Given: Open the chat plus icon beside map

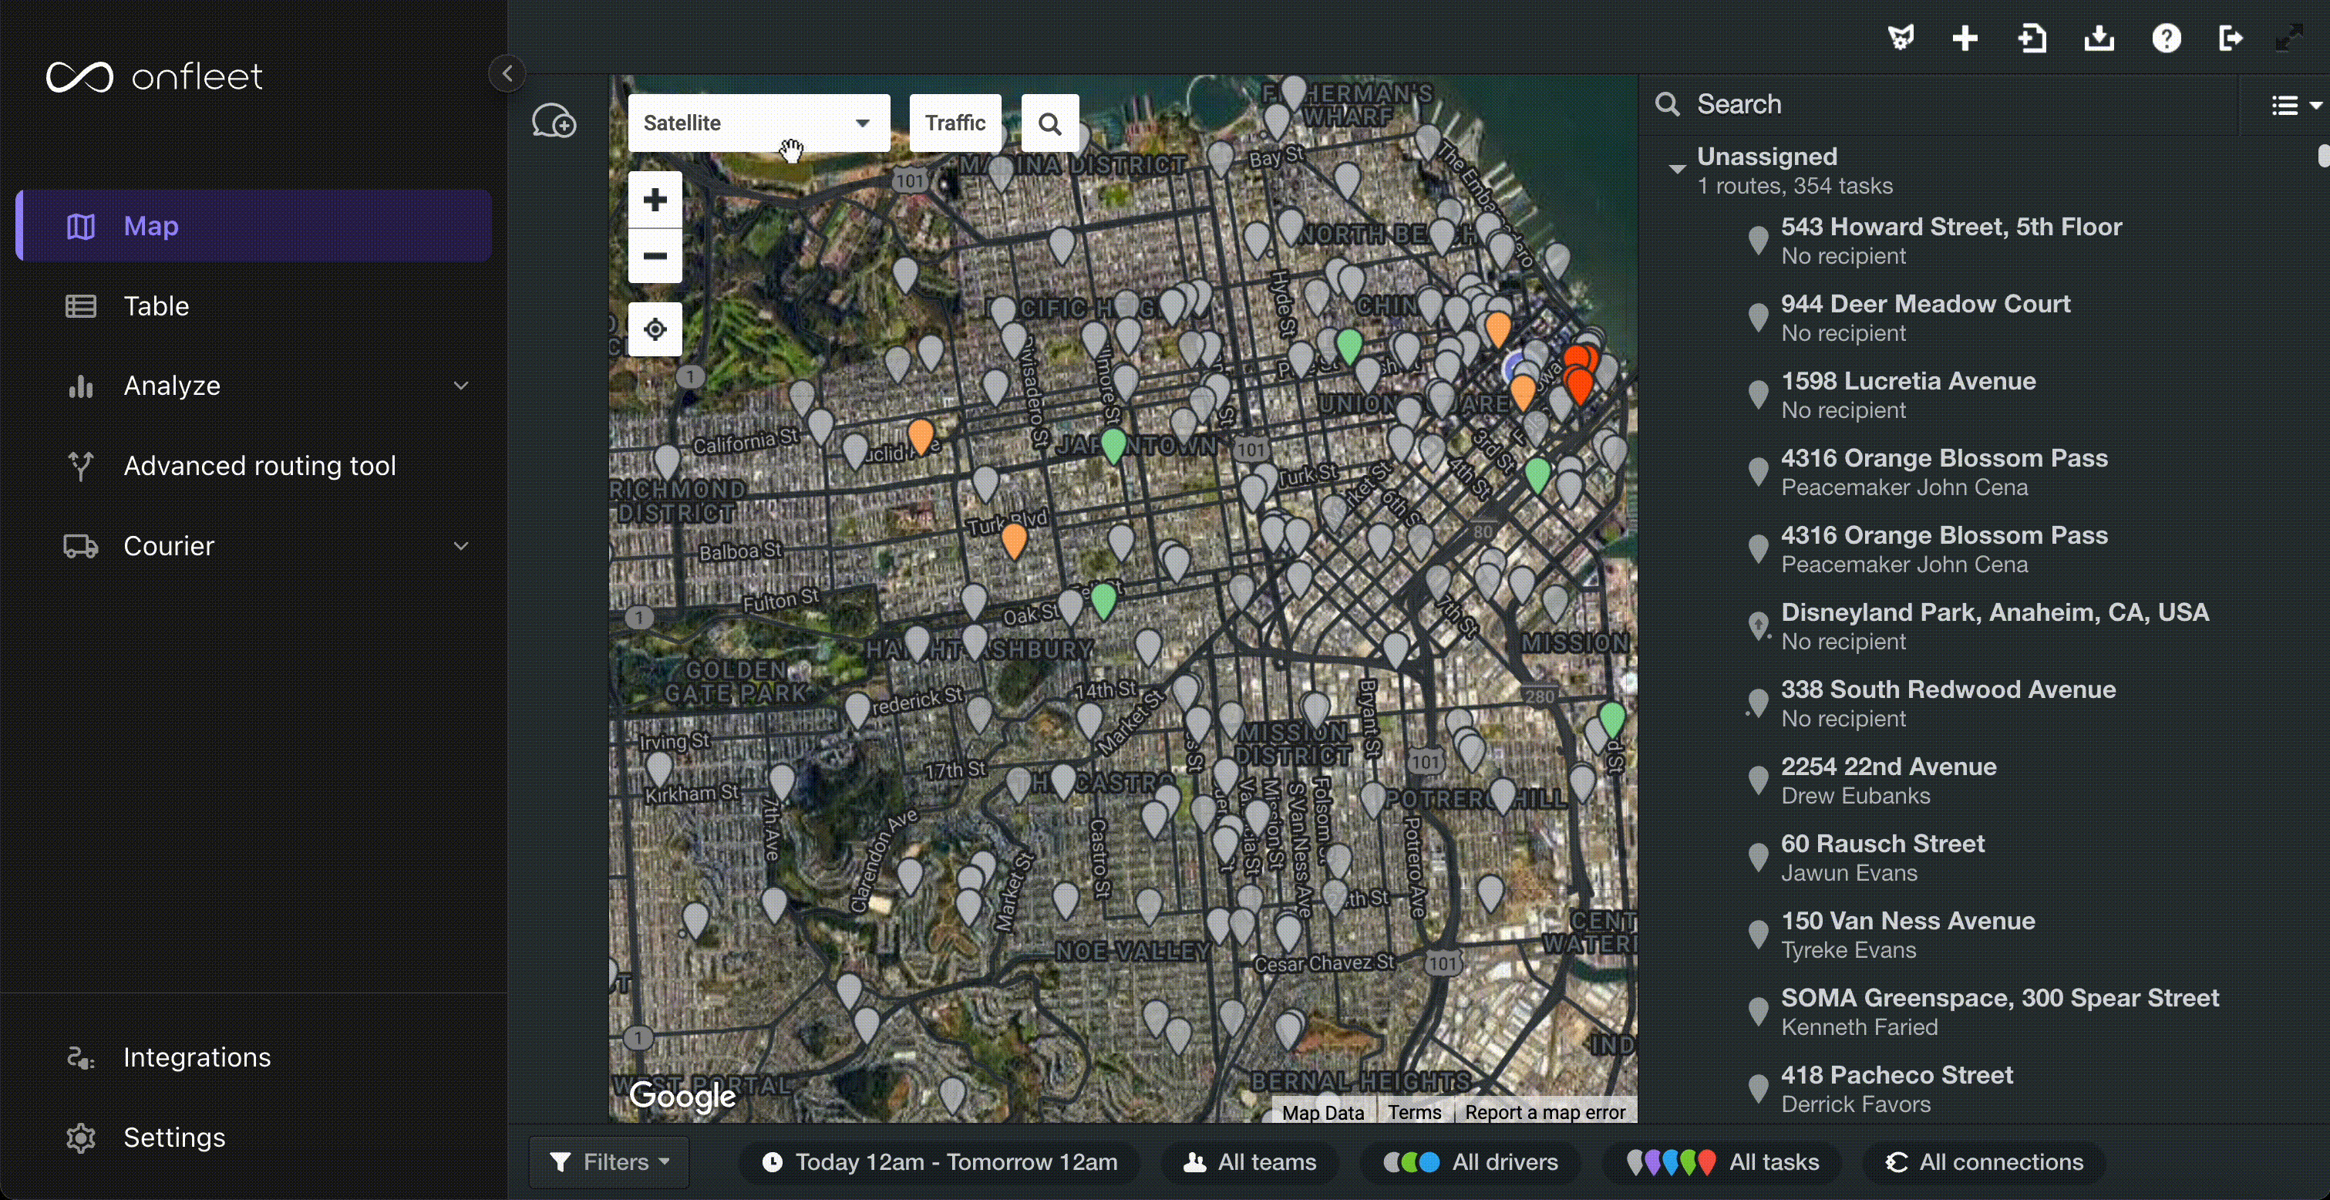Looking at the screenshot, I should click(554, 121).
